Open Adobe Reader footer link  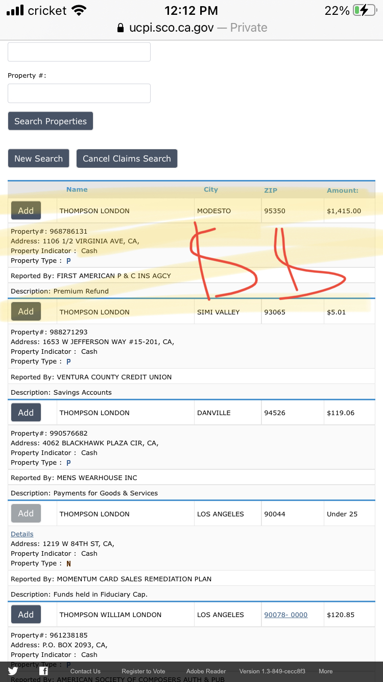[x=206, y=671]
